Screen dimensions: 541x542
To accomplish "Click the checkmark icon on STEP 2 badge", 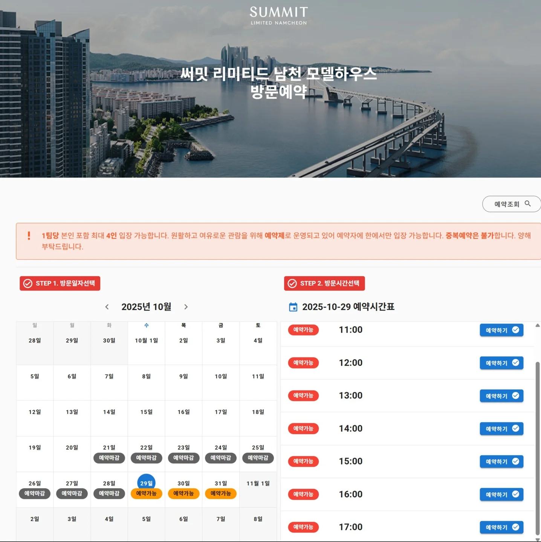I will (x=292, y=283).
